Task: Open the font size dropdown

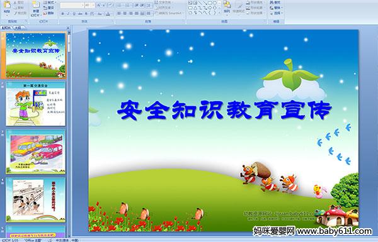Action: (x=89, y=5)
